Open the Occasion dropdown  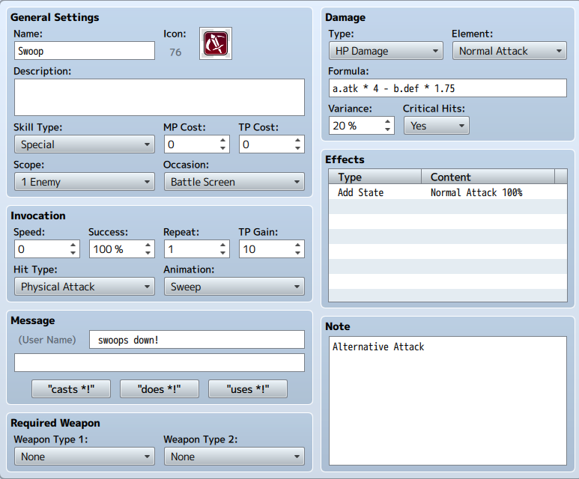click(x=234, y=182)
